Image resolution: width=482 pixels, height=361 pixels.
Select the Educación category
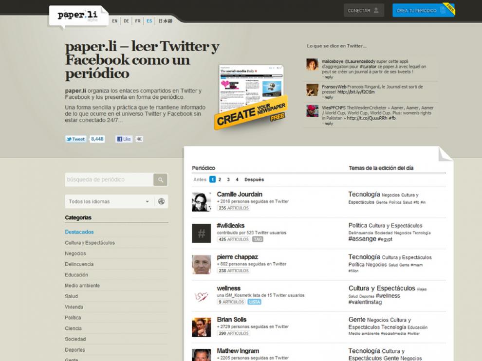point(76,275)
